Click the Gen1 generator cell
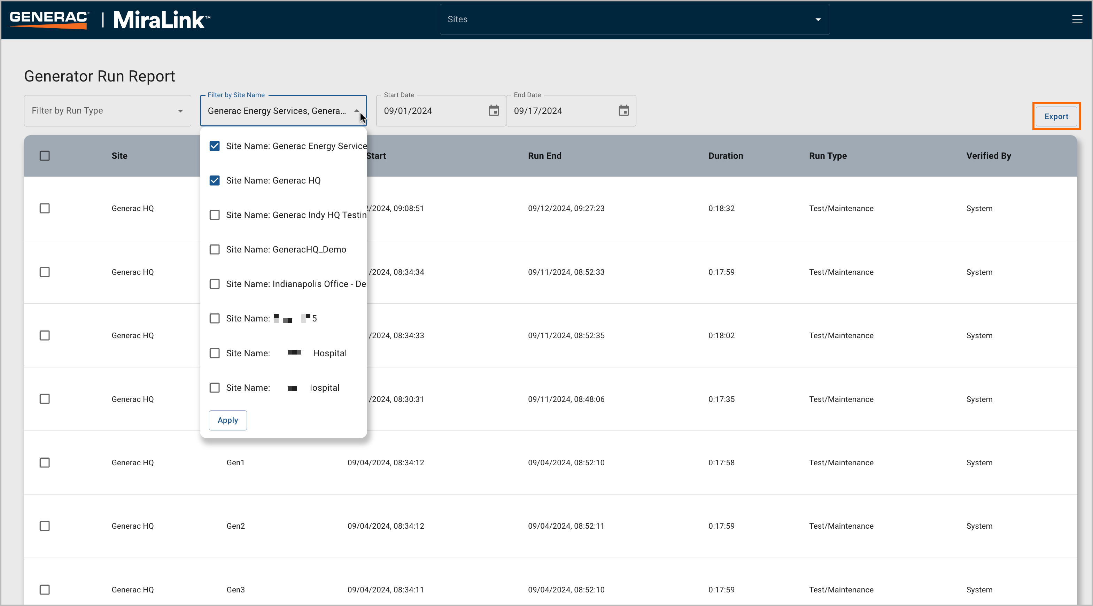This screenshot has height=606, width=1093. tap(235, 463)
